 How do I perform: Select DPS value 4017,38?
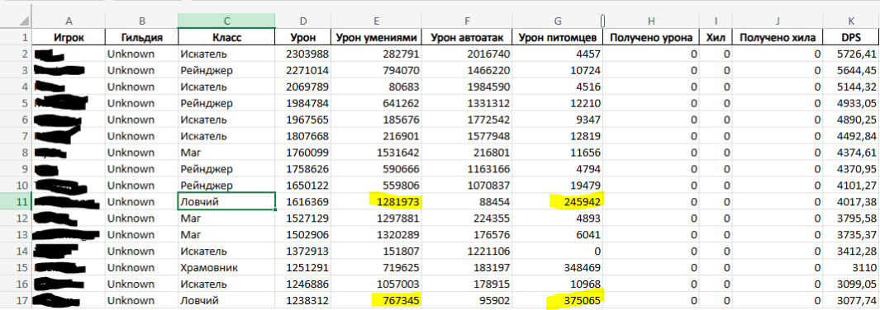click(851, 201)
